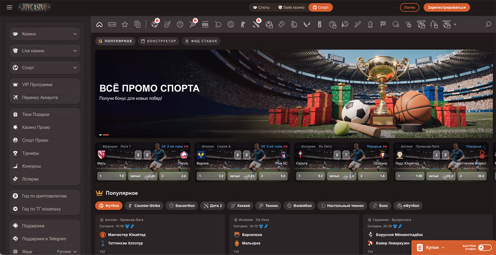The image size is (496, 255).
Task: Open the bet history documents icon
Action: coord(138,24)
